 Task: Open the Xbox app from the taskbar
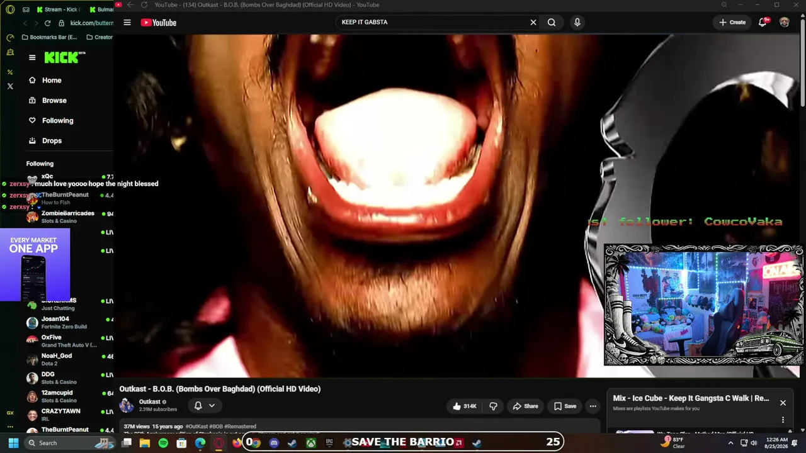311,443
